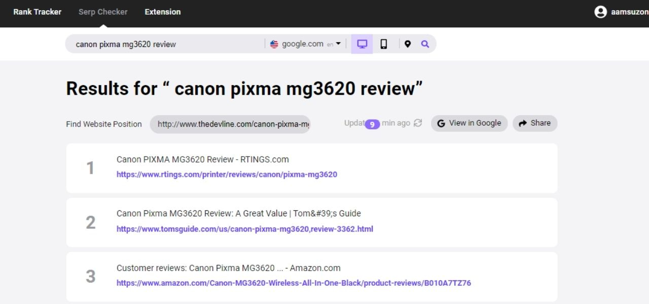Screen dimensions: 649x304
Task: Open the tomsguide.com result link
Action: (x=244, y=229)
